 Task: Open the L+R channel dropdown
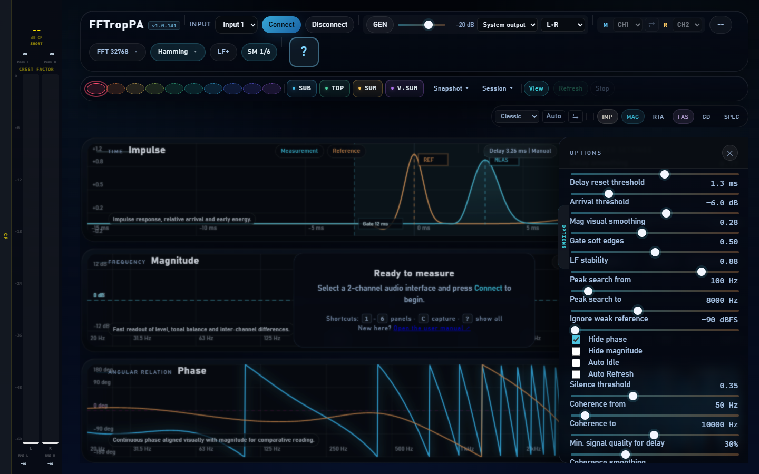[563, 25]
